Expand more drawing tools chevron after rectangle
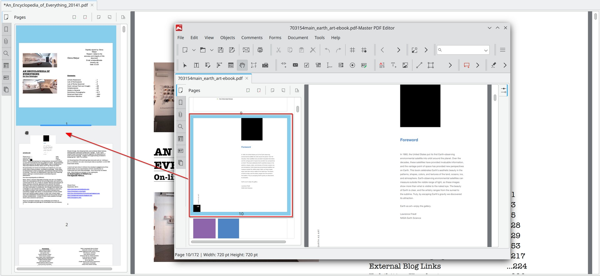This screenshot has width=600, height=276. 450,65
